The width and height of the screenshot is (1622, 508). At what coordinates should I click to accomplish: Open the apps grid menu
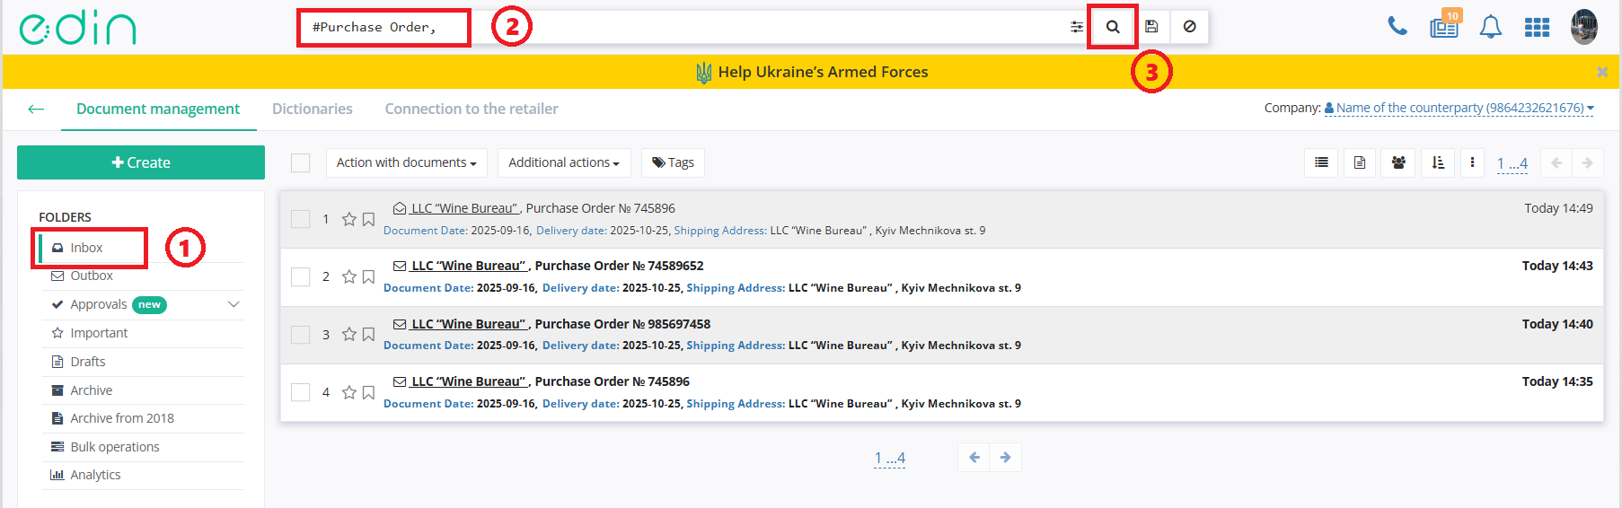[1537, 28]
